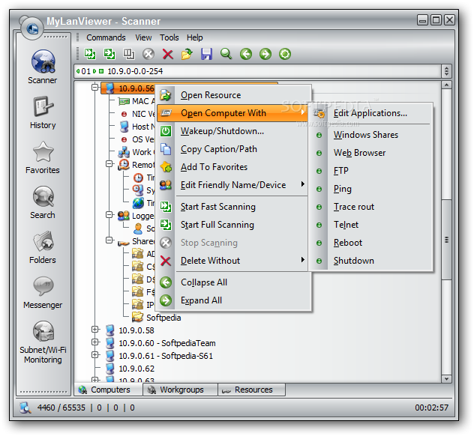This screenshot has width=474, height=436.
Task: Select Web Browser in submenu
Action: pyautogui.click(x=371, y=153)
